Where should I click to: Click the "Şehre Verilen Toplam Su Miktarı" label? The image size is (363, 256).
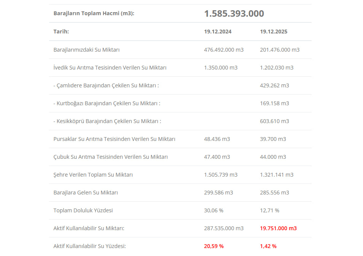coord(93,175)
